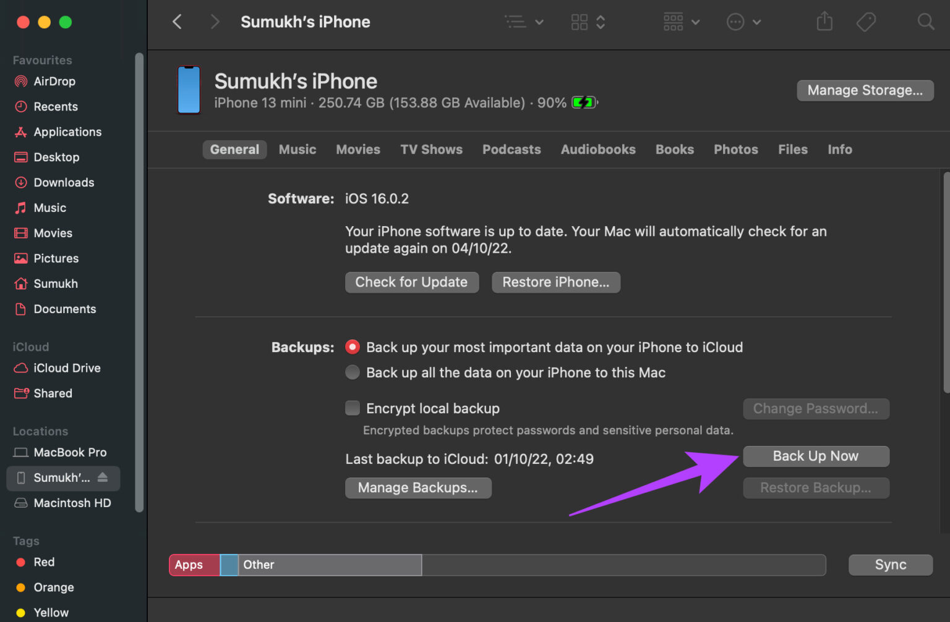
Task: Switch to the Podcasts tab
Action: click(511, 149)
